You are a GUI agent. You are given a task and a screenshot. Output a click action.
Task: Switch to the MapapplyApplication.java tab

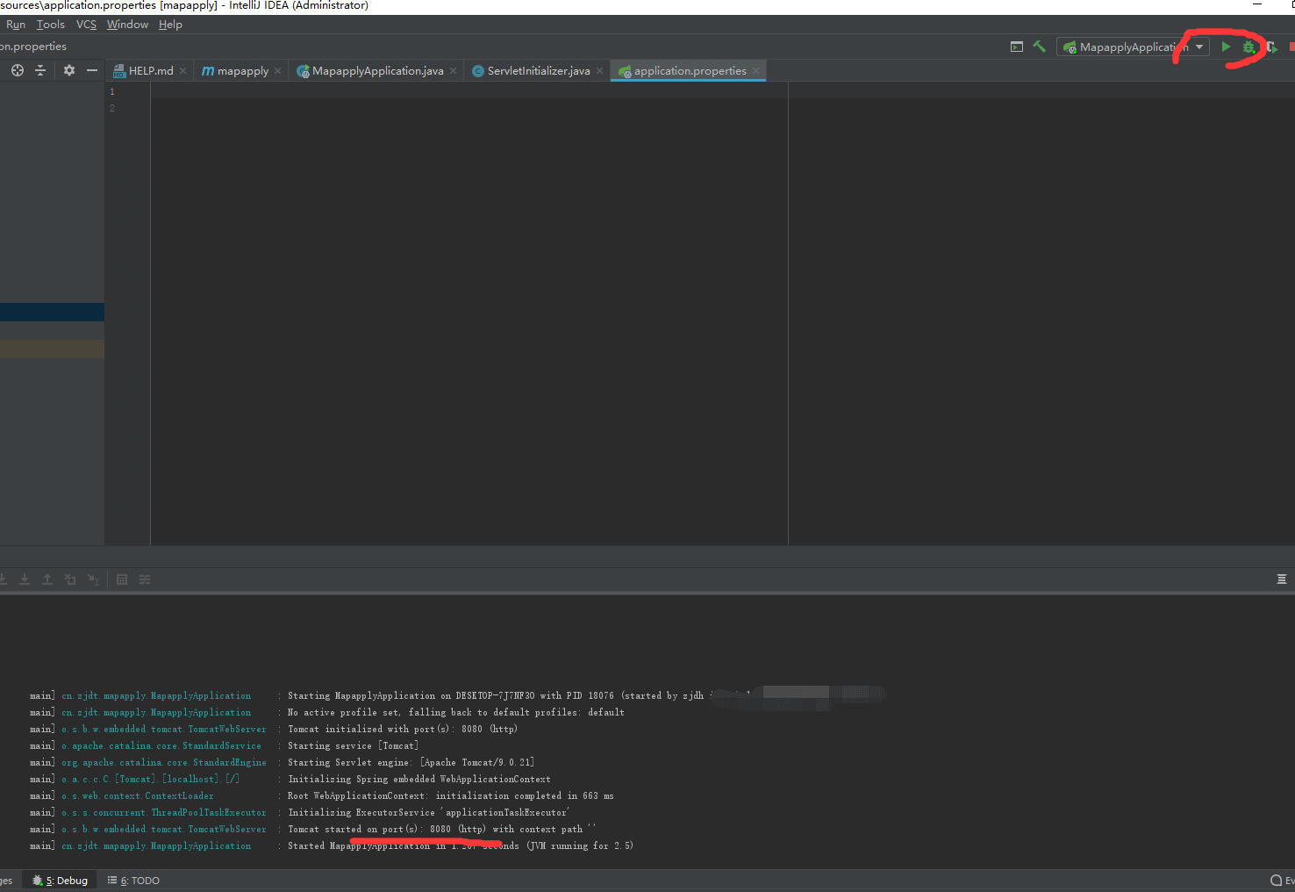coord(377,71)
